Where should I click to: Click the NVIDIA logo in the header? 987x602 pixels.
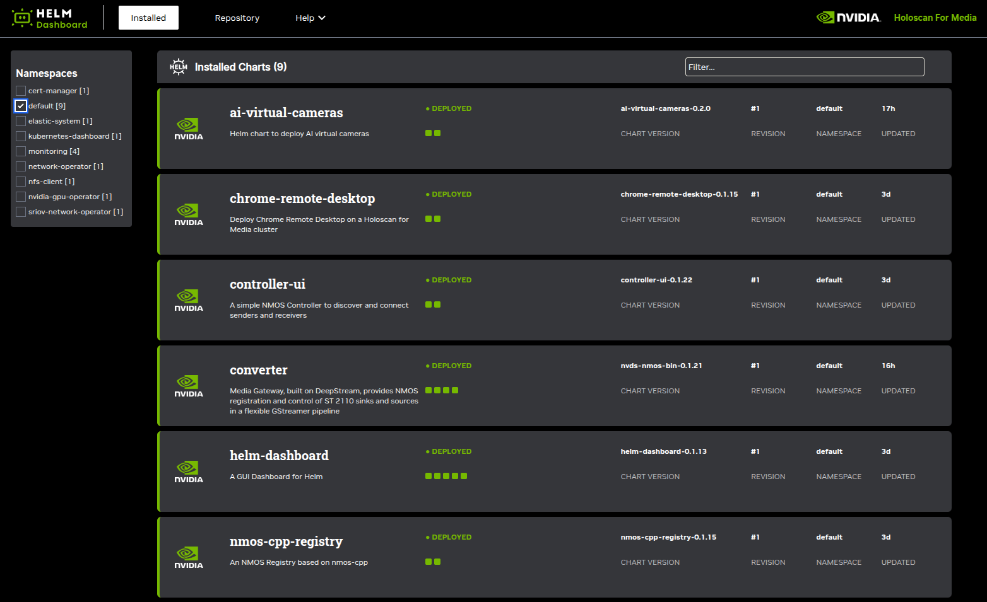[848, 18]
